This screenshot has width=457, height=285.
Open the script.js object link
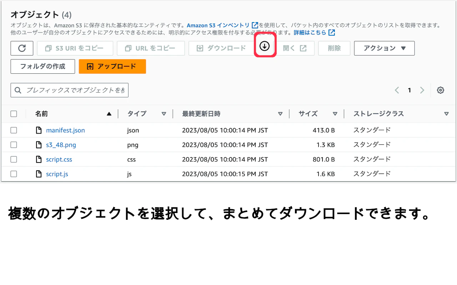57,174
